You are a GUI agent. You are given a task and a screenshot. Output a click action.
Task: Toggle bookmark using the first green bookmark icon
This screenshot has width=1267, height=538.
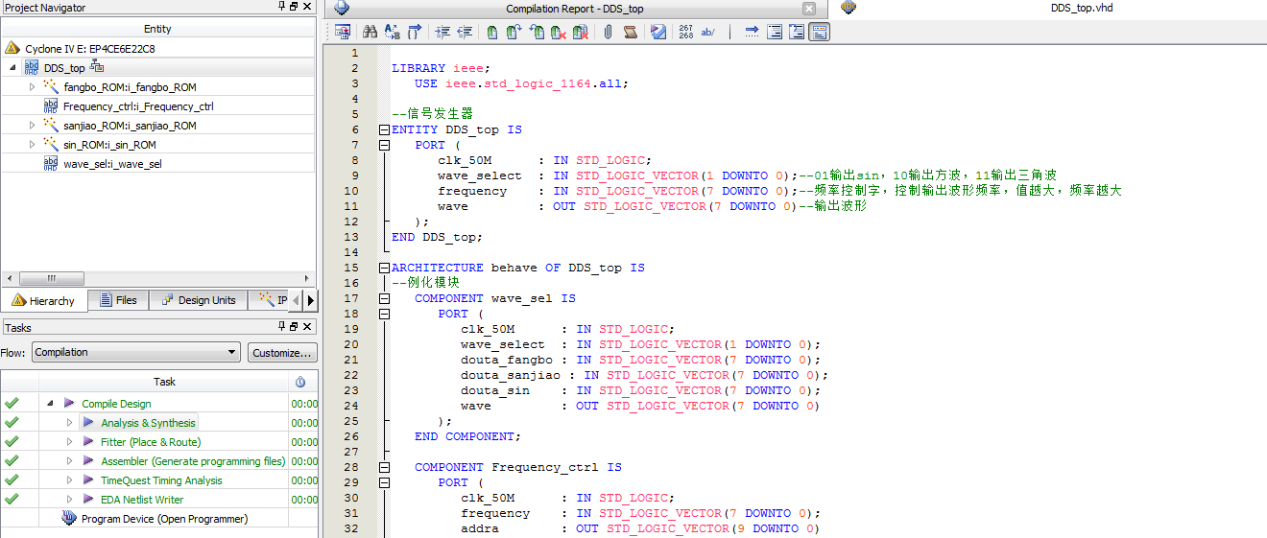click(x=492, y=32)
